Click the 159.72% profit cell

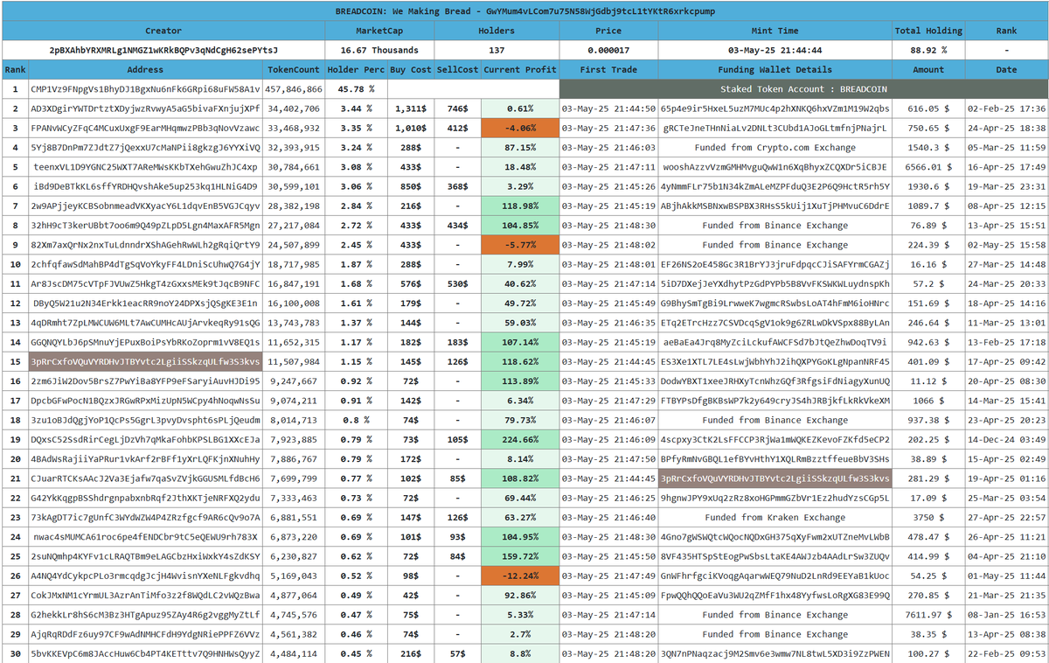[520, 556]
